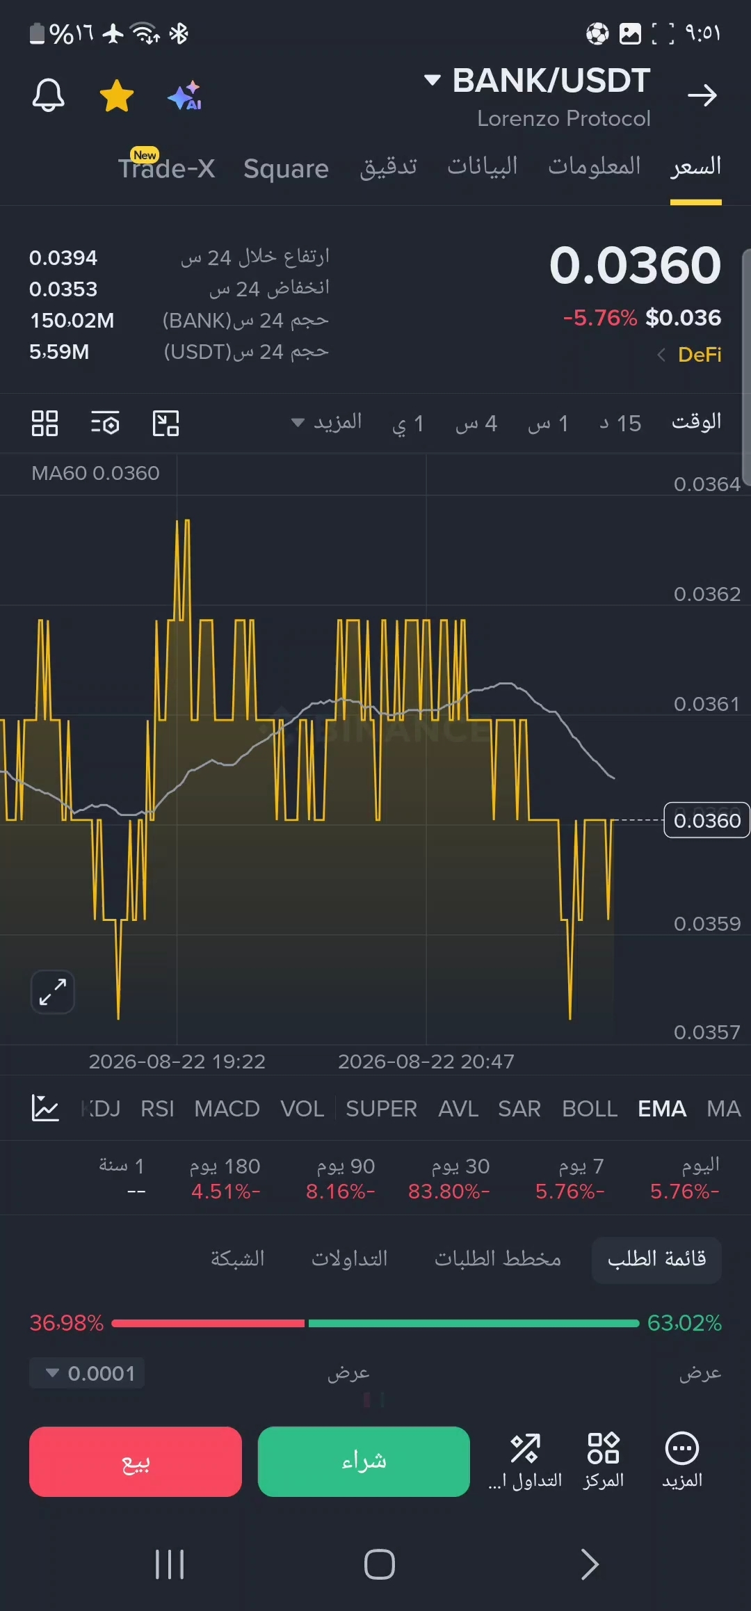Open the مخطط الطلبات depth chart tab
This screenshot has height=1611, width=751.
point(498,1258)
